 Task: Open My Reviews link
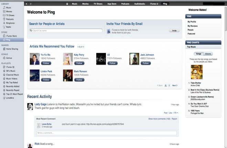click(193, 26)
